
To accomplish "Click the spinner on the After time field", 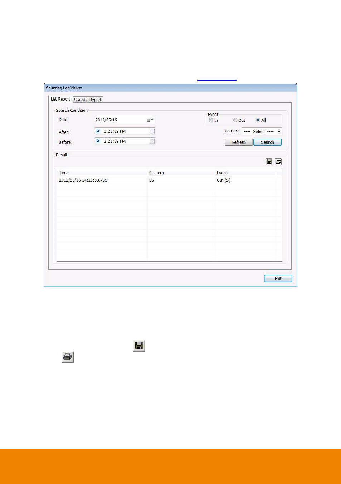I will [x=152, y=131].
